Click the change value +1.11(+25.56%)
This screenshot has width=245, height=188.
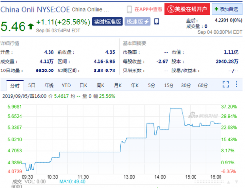click(x=63, y=22)
